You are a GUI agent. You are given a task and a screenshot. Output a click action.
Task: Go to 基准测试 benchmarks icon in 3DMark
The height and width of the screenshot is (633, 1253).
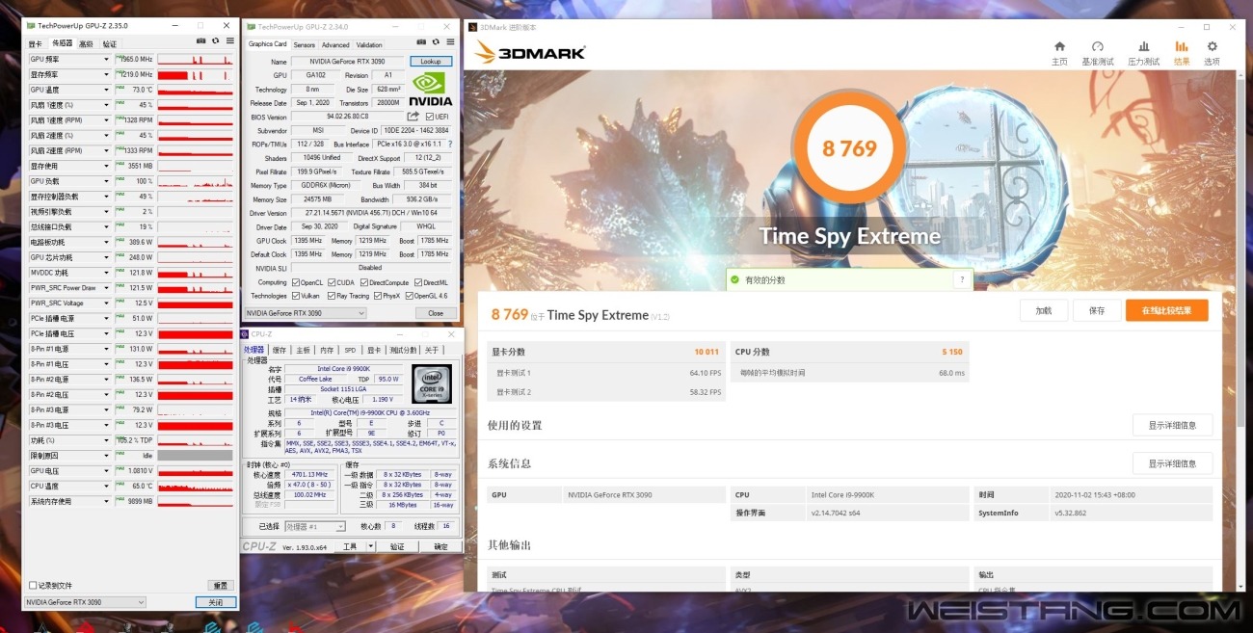[1097, 52]
